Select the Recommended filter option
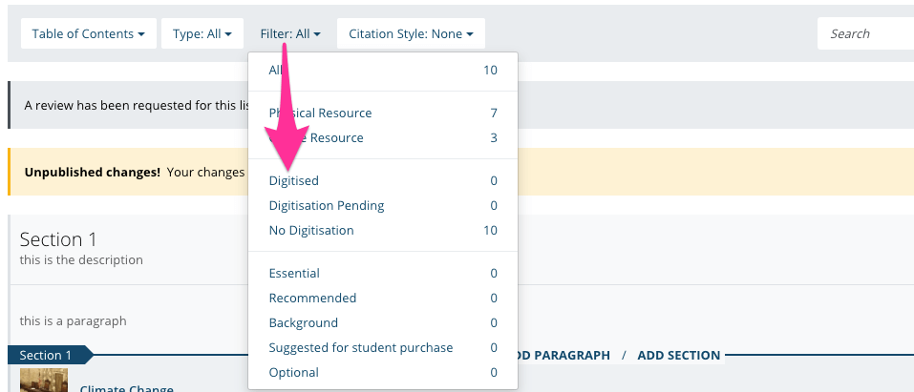 coord(382,298)
